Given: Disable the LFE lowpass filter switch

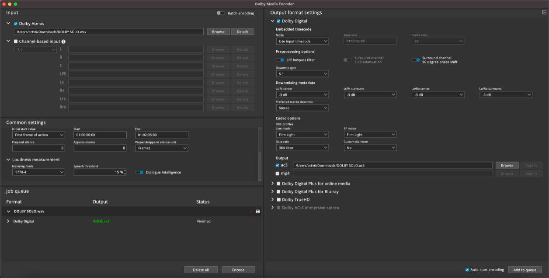Looking at the screenshot, I should pyautogui.click(x=280, y=60).
